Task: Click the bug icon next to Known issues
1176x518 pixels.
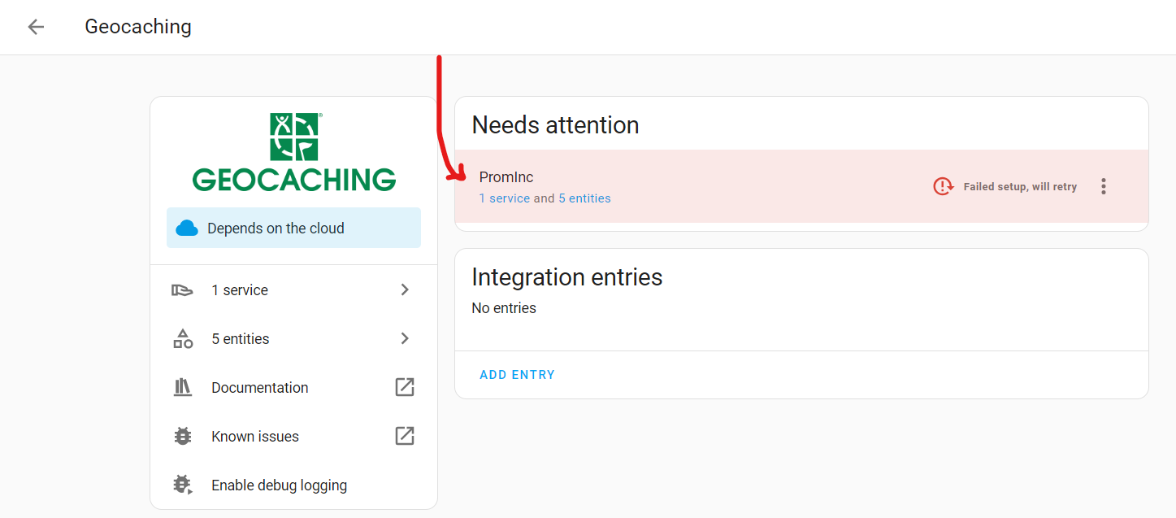Action: 183,436
